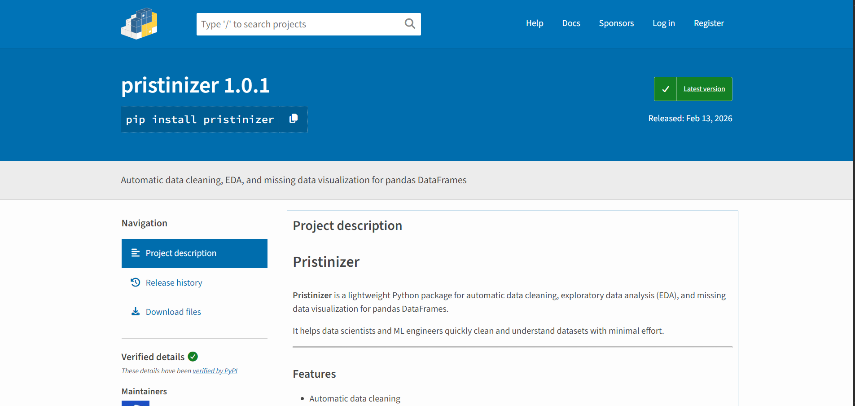Click the search magnifier icon
This screenshot has width=855, height=406.
[x=410, y=24]
